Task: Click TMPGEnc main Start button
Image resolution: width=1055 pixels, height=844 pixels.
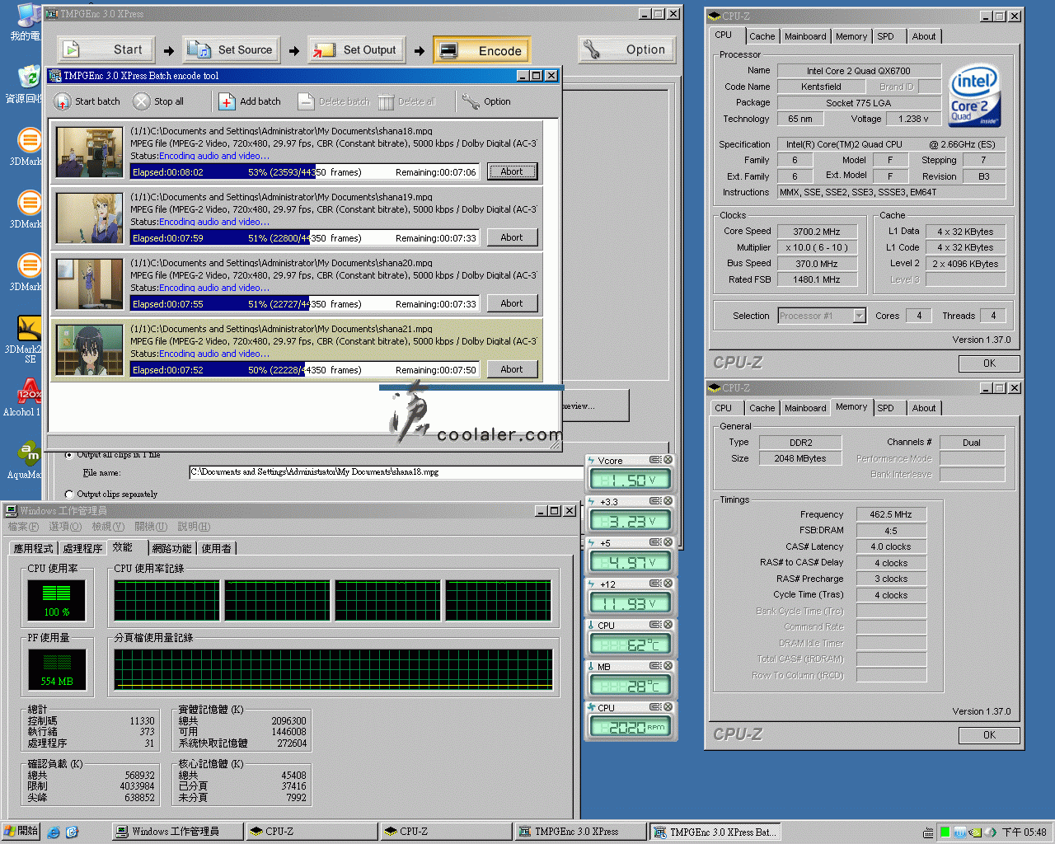Action: (x=105, y=49)
